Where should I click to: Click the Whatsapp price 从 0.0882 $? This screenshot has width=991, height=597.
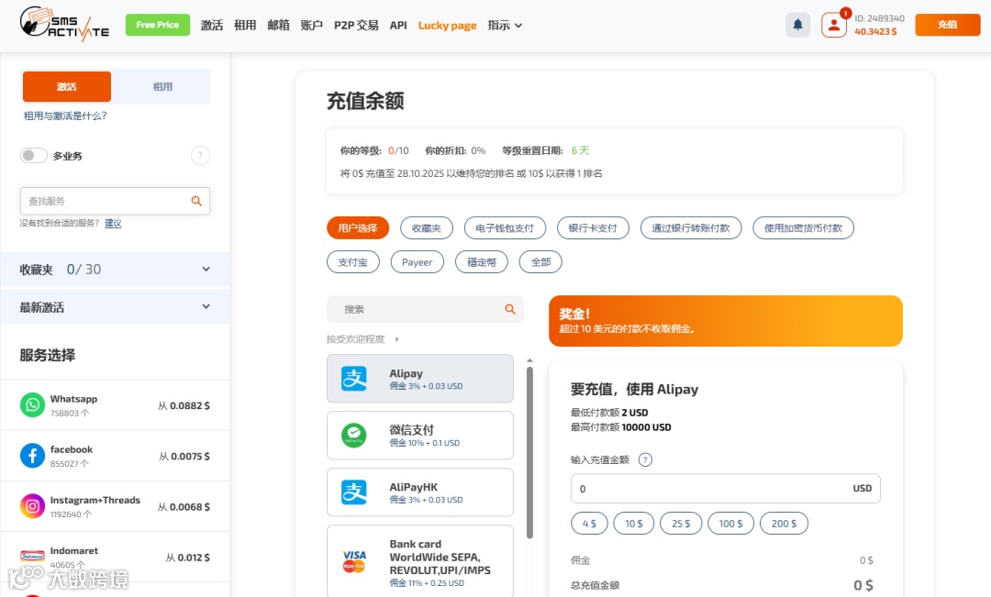point(184,405)
